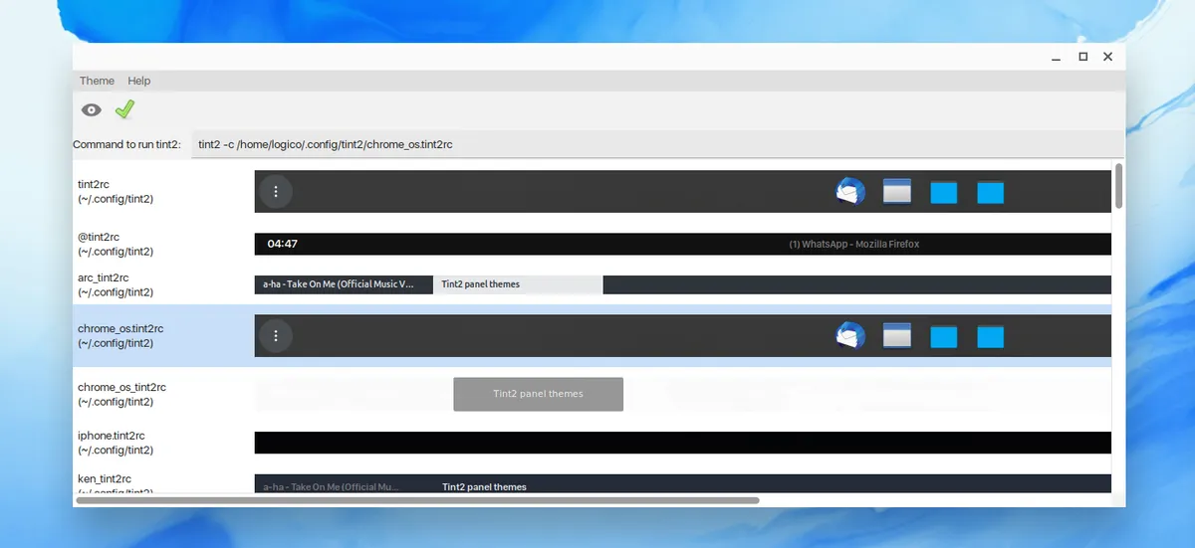This screenshot has width=1195, height=548.
Task: Click gray window icon in chrome_os.tint2rc preview
Action: (x=897, y=336)
